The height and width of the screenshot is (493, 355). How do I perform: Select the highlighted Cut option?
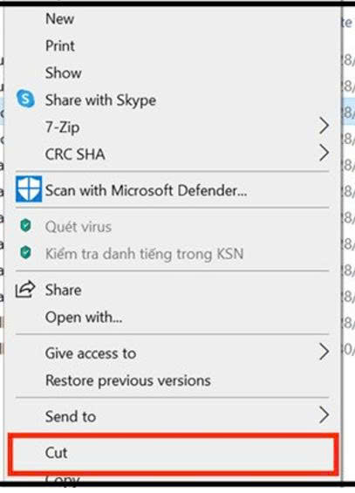173,453
